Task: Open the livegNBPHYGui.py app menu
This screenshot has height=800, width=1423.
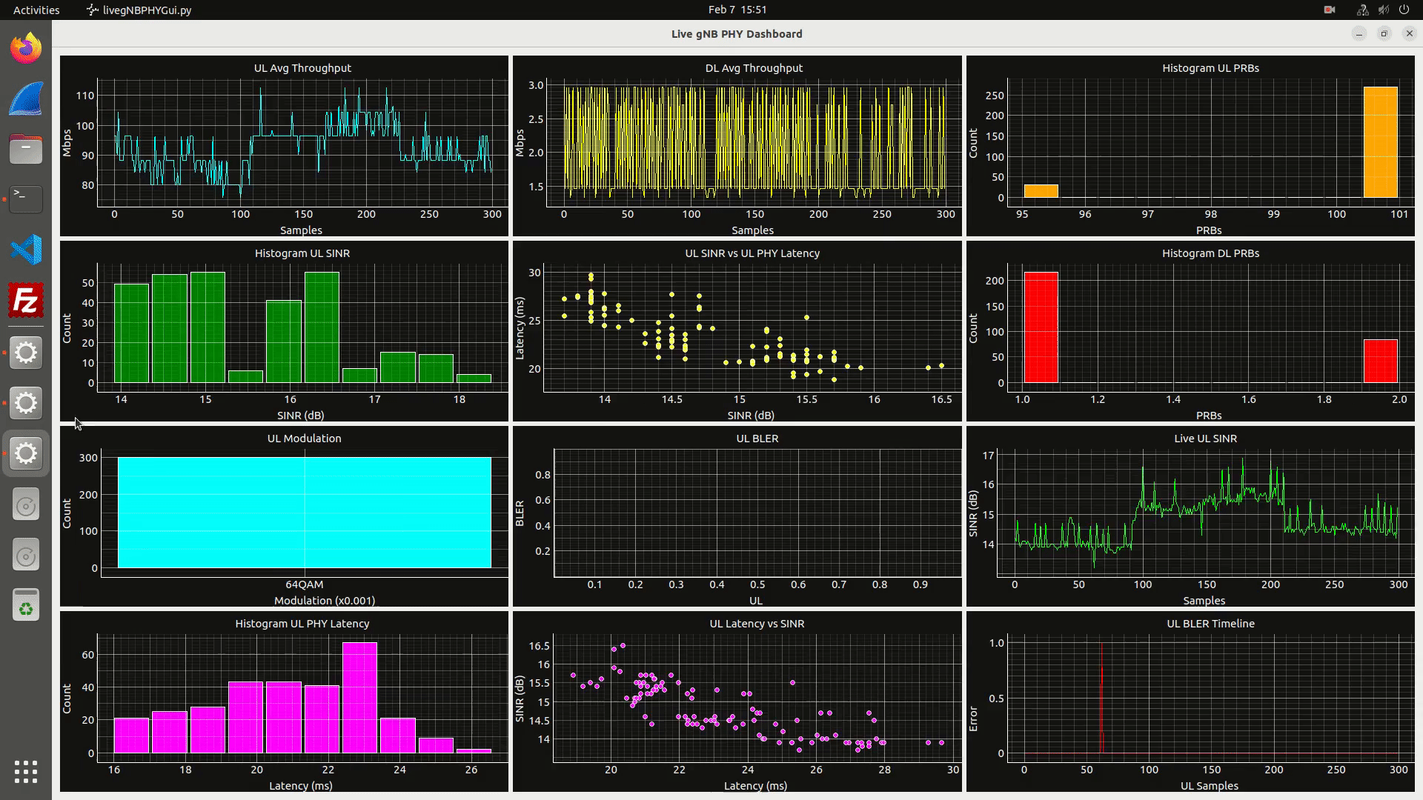Action: (x=139, y=10)
